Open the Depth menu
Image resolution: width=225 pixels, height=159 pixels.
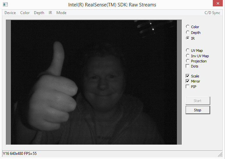(x=39, y=13)
